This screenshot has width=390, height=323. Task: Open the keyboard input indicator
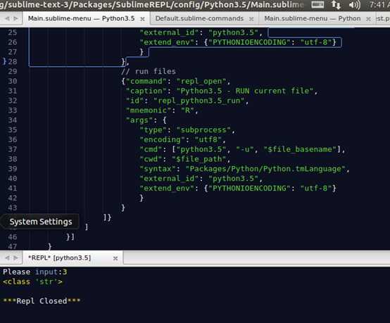317,4
